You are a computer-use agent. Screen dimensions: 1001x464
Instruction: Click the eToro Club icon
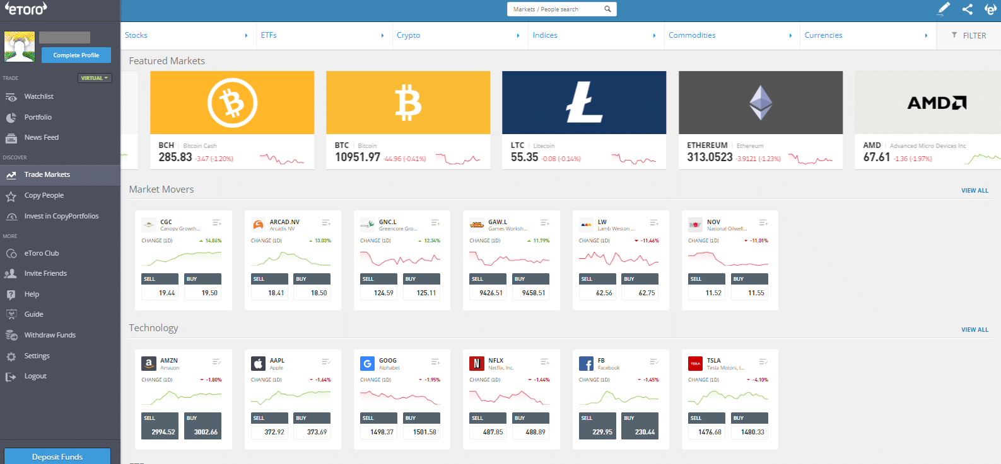(11, 254)
